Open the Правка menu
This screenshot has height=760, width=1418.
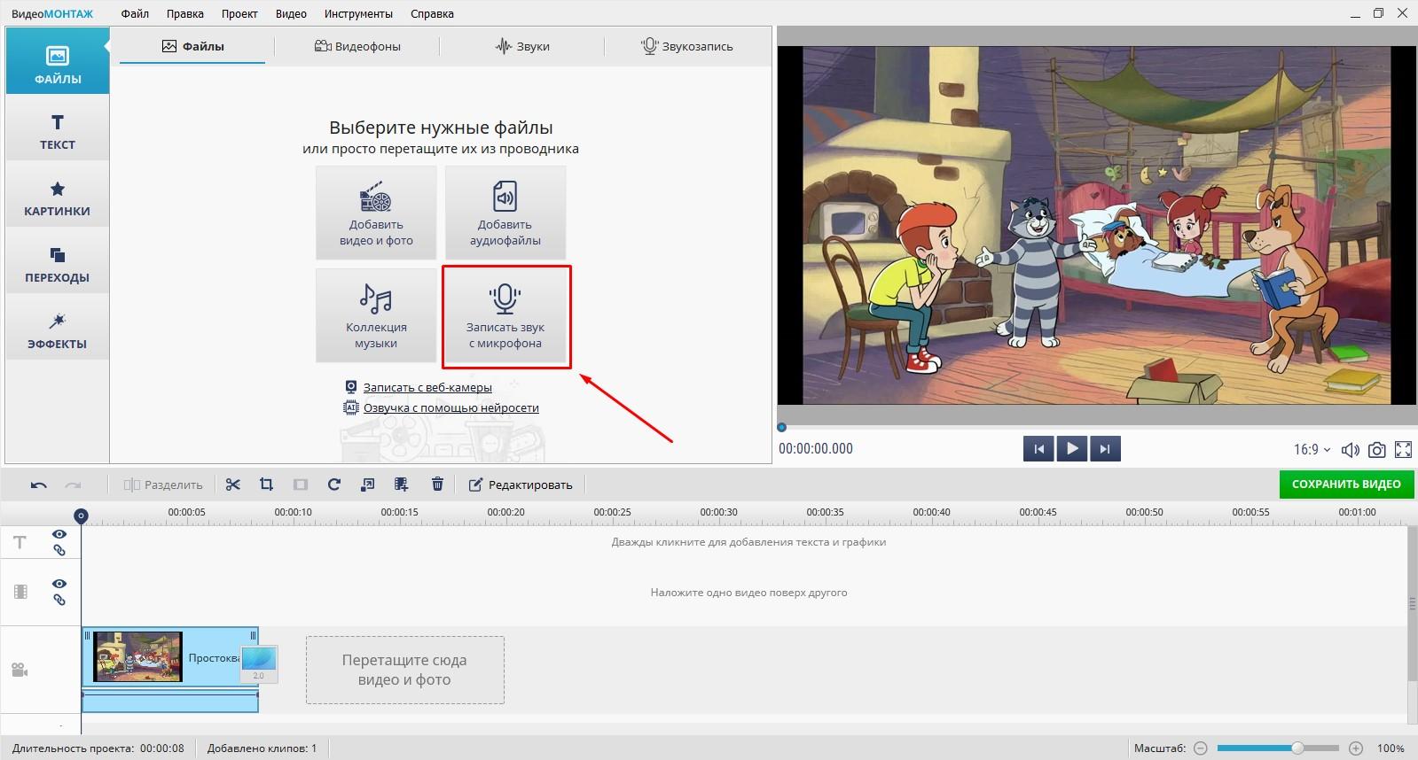(x=184, y=13)
